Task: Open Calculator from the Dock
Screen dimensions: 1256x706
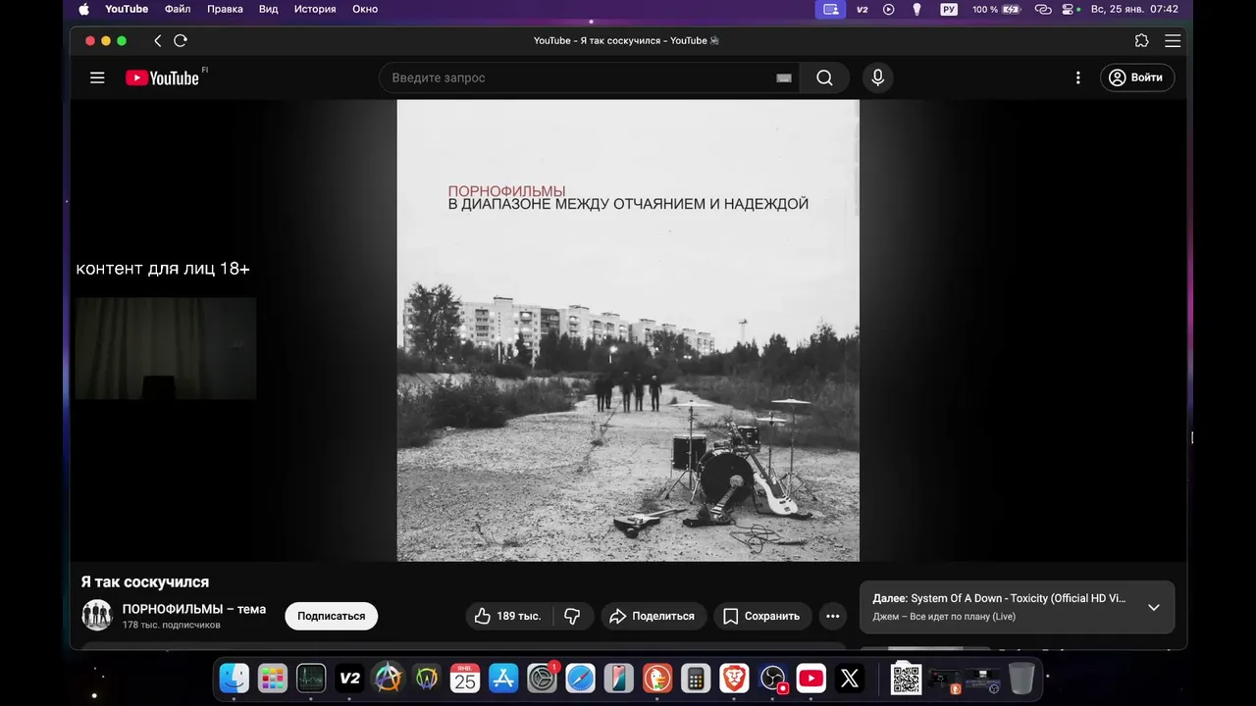Action: (696, 678)
